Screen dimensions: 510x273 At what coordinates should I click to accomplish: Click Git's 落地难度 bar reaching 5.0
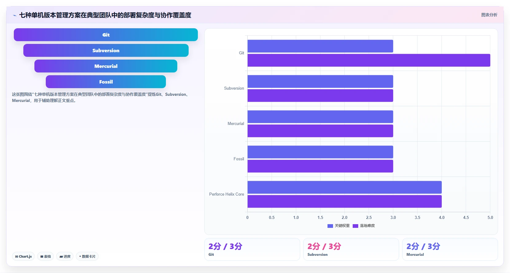[x=369, y=60]
